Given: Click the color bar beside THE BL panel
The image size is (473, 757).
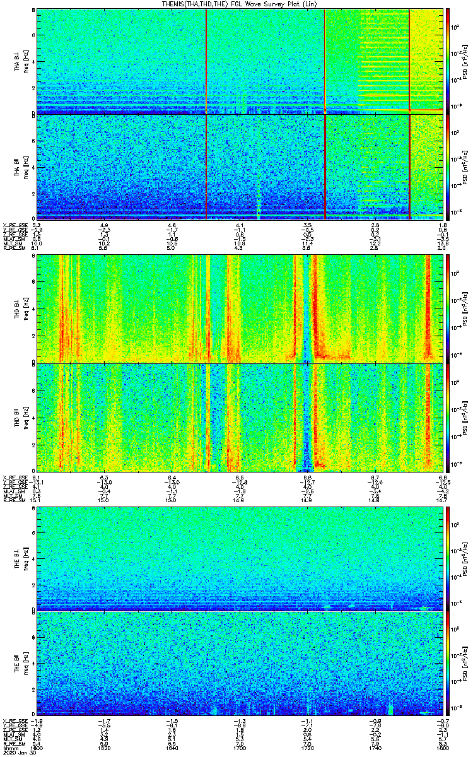Looking at the screenshot, I should coord(448,558).
